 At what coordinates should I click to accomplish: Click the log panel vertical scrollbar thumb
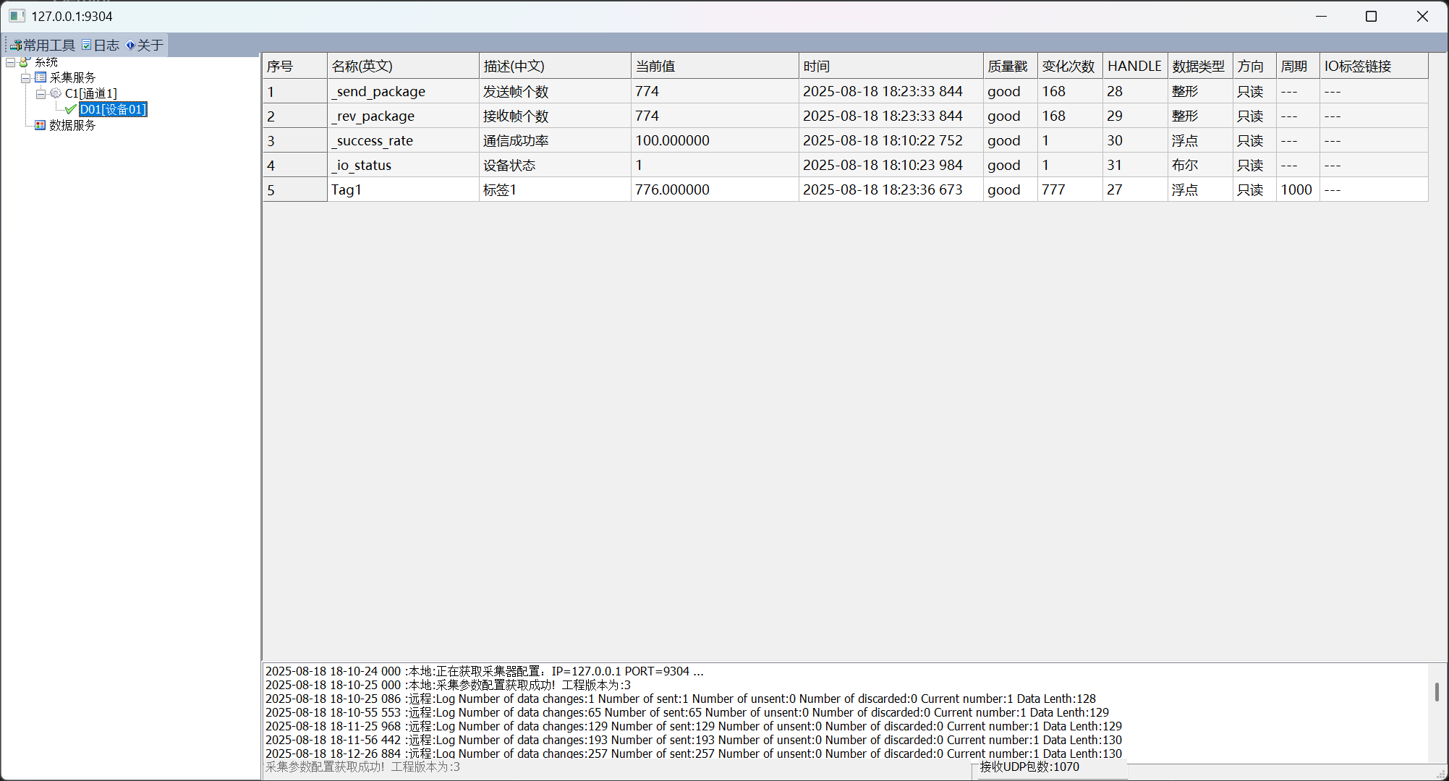tap(1436, 691)
